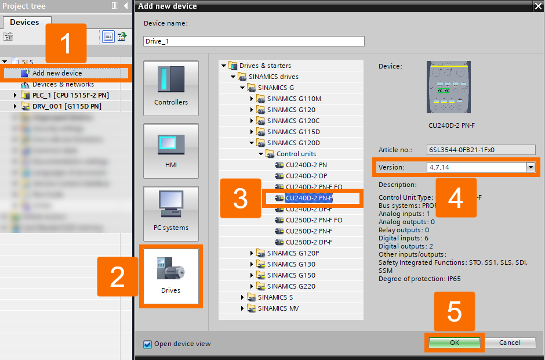Expand the SINAMICS G220 folder

(x=252, y=286)
